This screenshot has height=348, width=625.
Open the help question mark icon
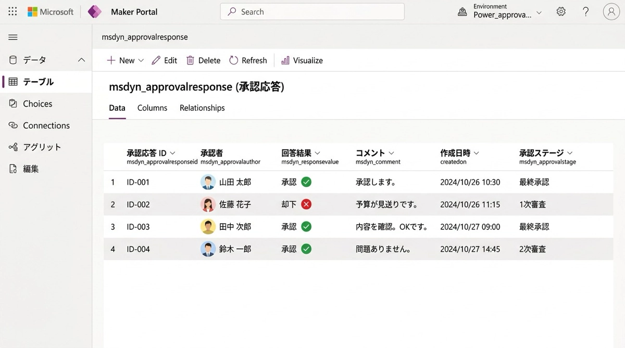pos(586,11)
